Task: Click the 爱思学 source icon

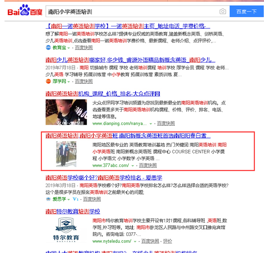Action: coord(48,199)
